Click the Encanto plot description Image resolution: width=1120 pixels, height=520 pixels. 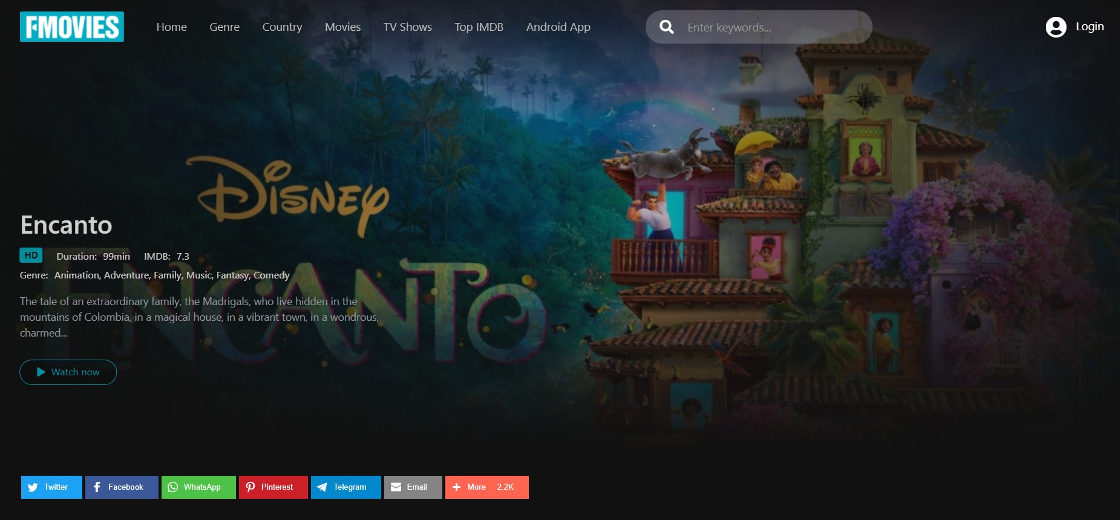[199, 317]
